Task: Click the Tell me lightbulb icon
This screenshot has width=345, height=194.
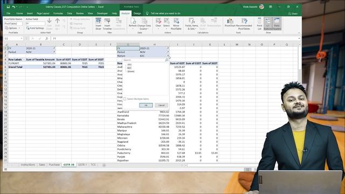Action: [x=147, y=13]
